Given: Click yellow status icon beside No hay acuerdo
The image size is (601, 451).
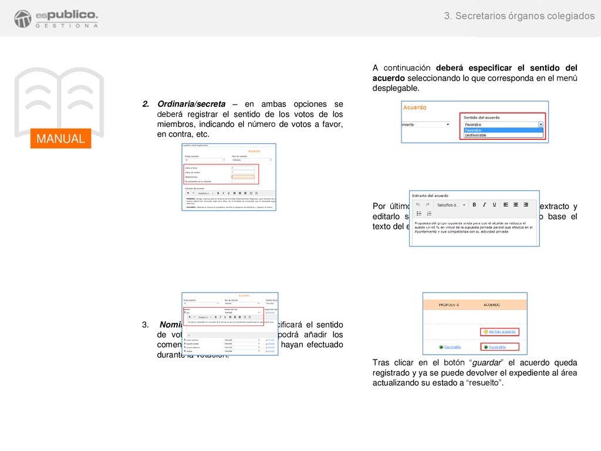Looking at the screenshot, I should pyautogui.click(x=485, y=331).
